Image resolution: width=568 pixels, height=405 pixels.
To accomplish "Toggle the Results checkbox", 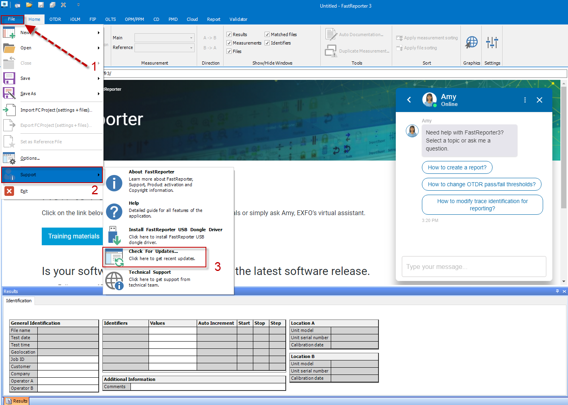I will point(229,35).
